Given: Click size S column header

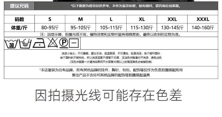Looking at the screenshot, I should (x=50, y=19).
